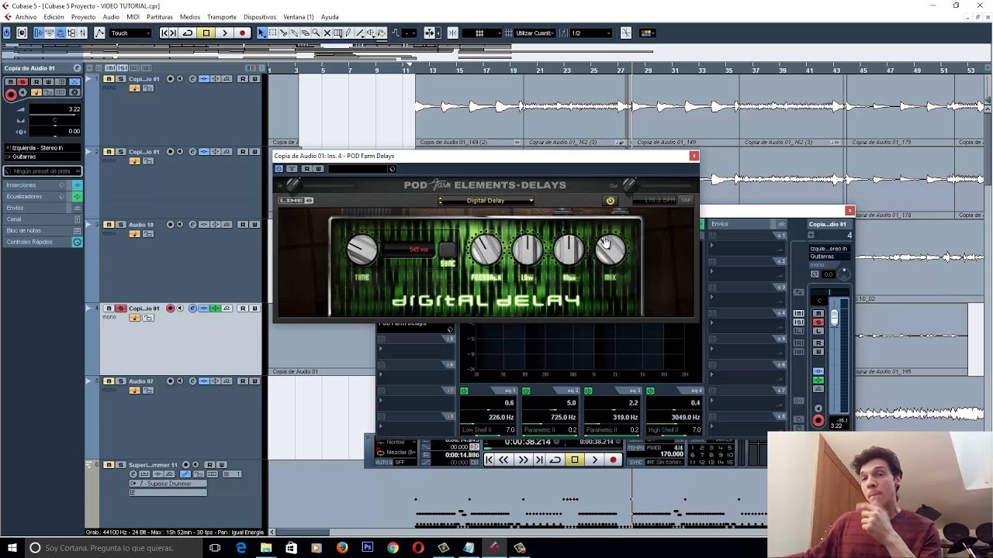Image resolution: width=993 pixels, height=558 pixels.
Task: Click the FEEDBACK knob on Digital Delay
Action: [486, 250]
